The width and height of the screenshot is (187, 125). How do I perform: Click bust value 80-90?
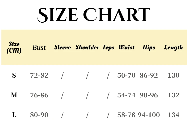click(39, 115)
